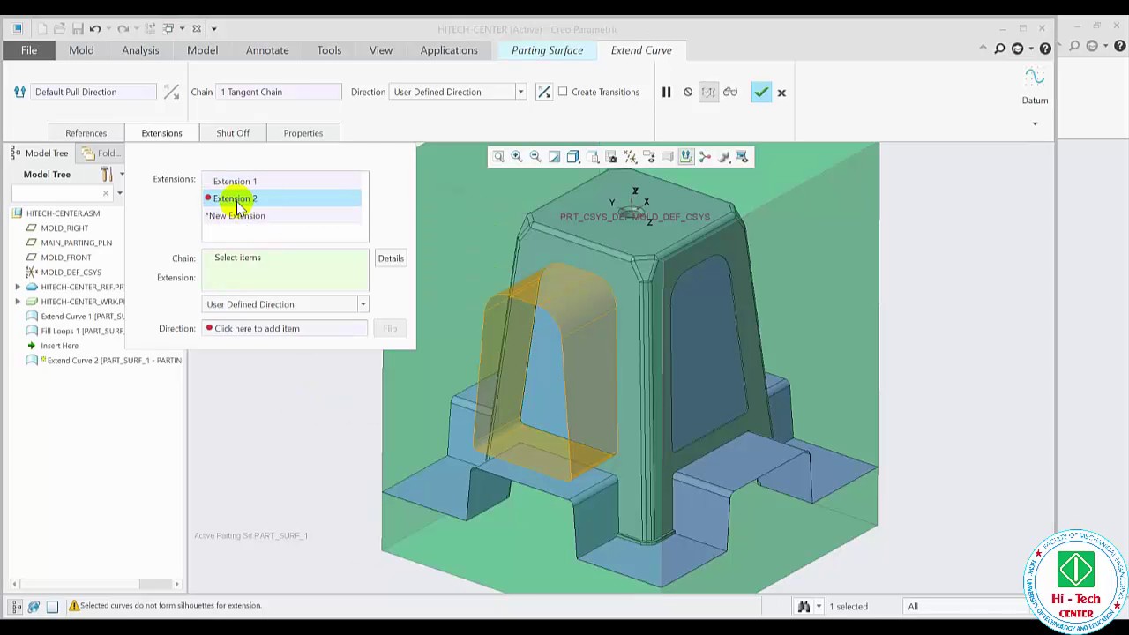
Task: Click the Chain collector field 1 Tangent Chain
Action: pyautogui.click(x=280, y=92)
